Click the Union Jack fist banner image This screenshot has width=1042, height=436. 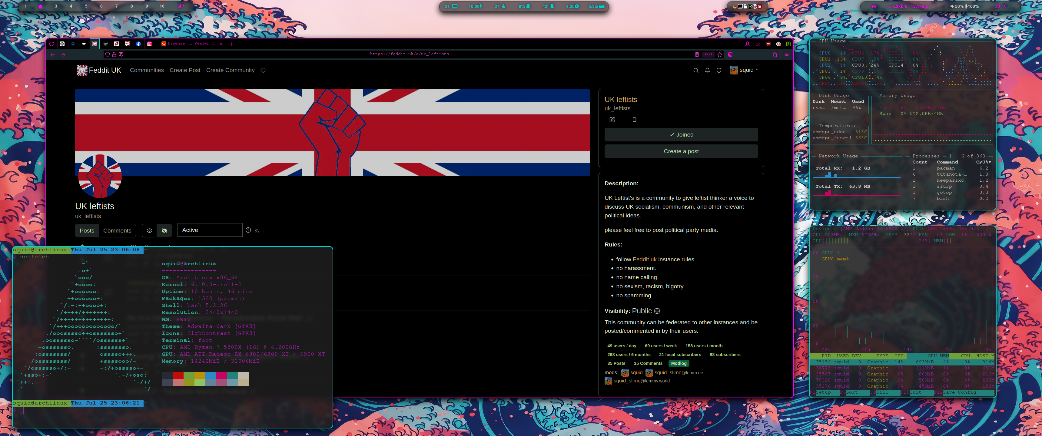tap(332, 133)
